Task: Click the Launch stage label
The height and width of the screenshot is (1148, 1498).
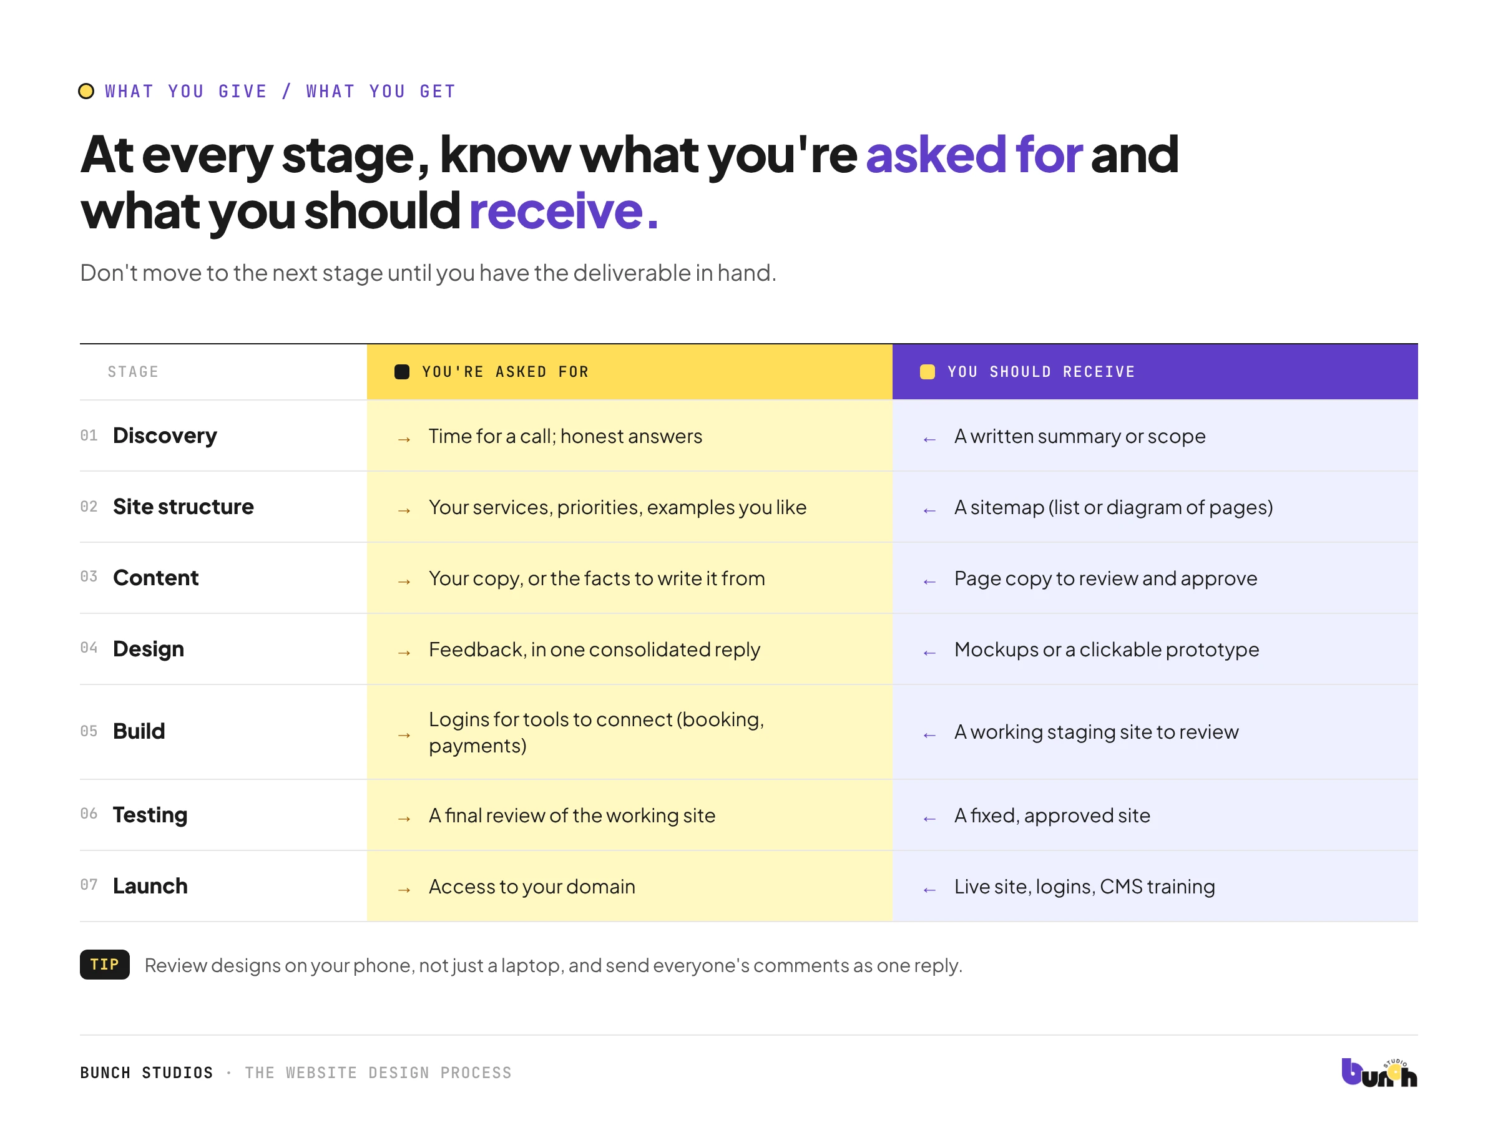Action: (150, 885)
